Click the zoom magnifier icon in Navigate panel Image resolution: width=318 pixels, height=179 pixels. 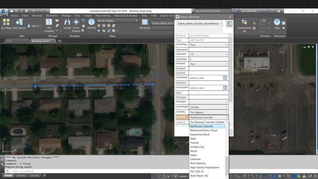point(83,31)
